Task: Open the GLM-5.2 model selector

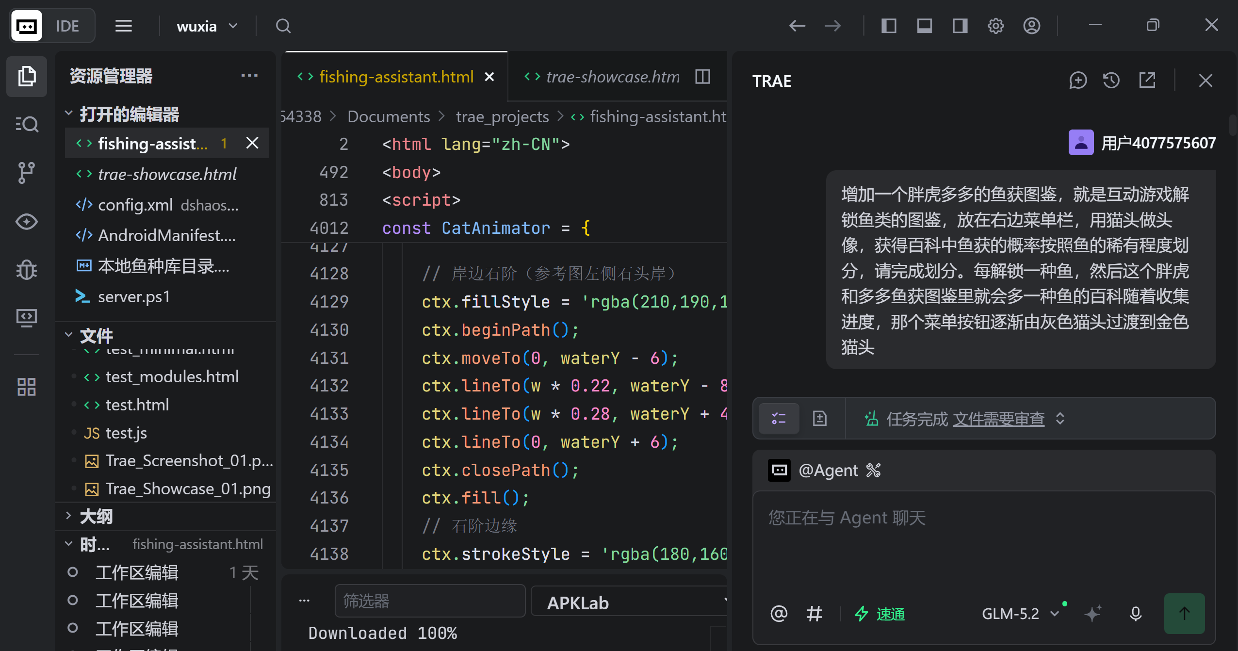Action: coord(1020,614)
